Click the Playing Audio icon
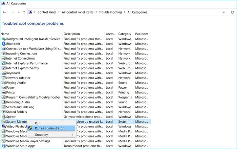The image size is (237, 149). click(4, 83)
